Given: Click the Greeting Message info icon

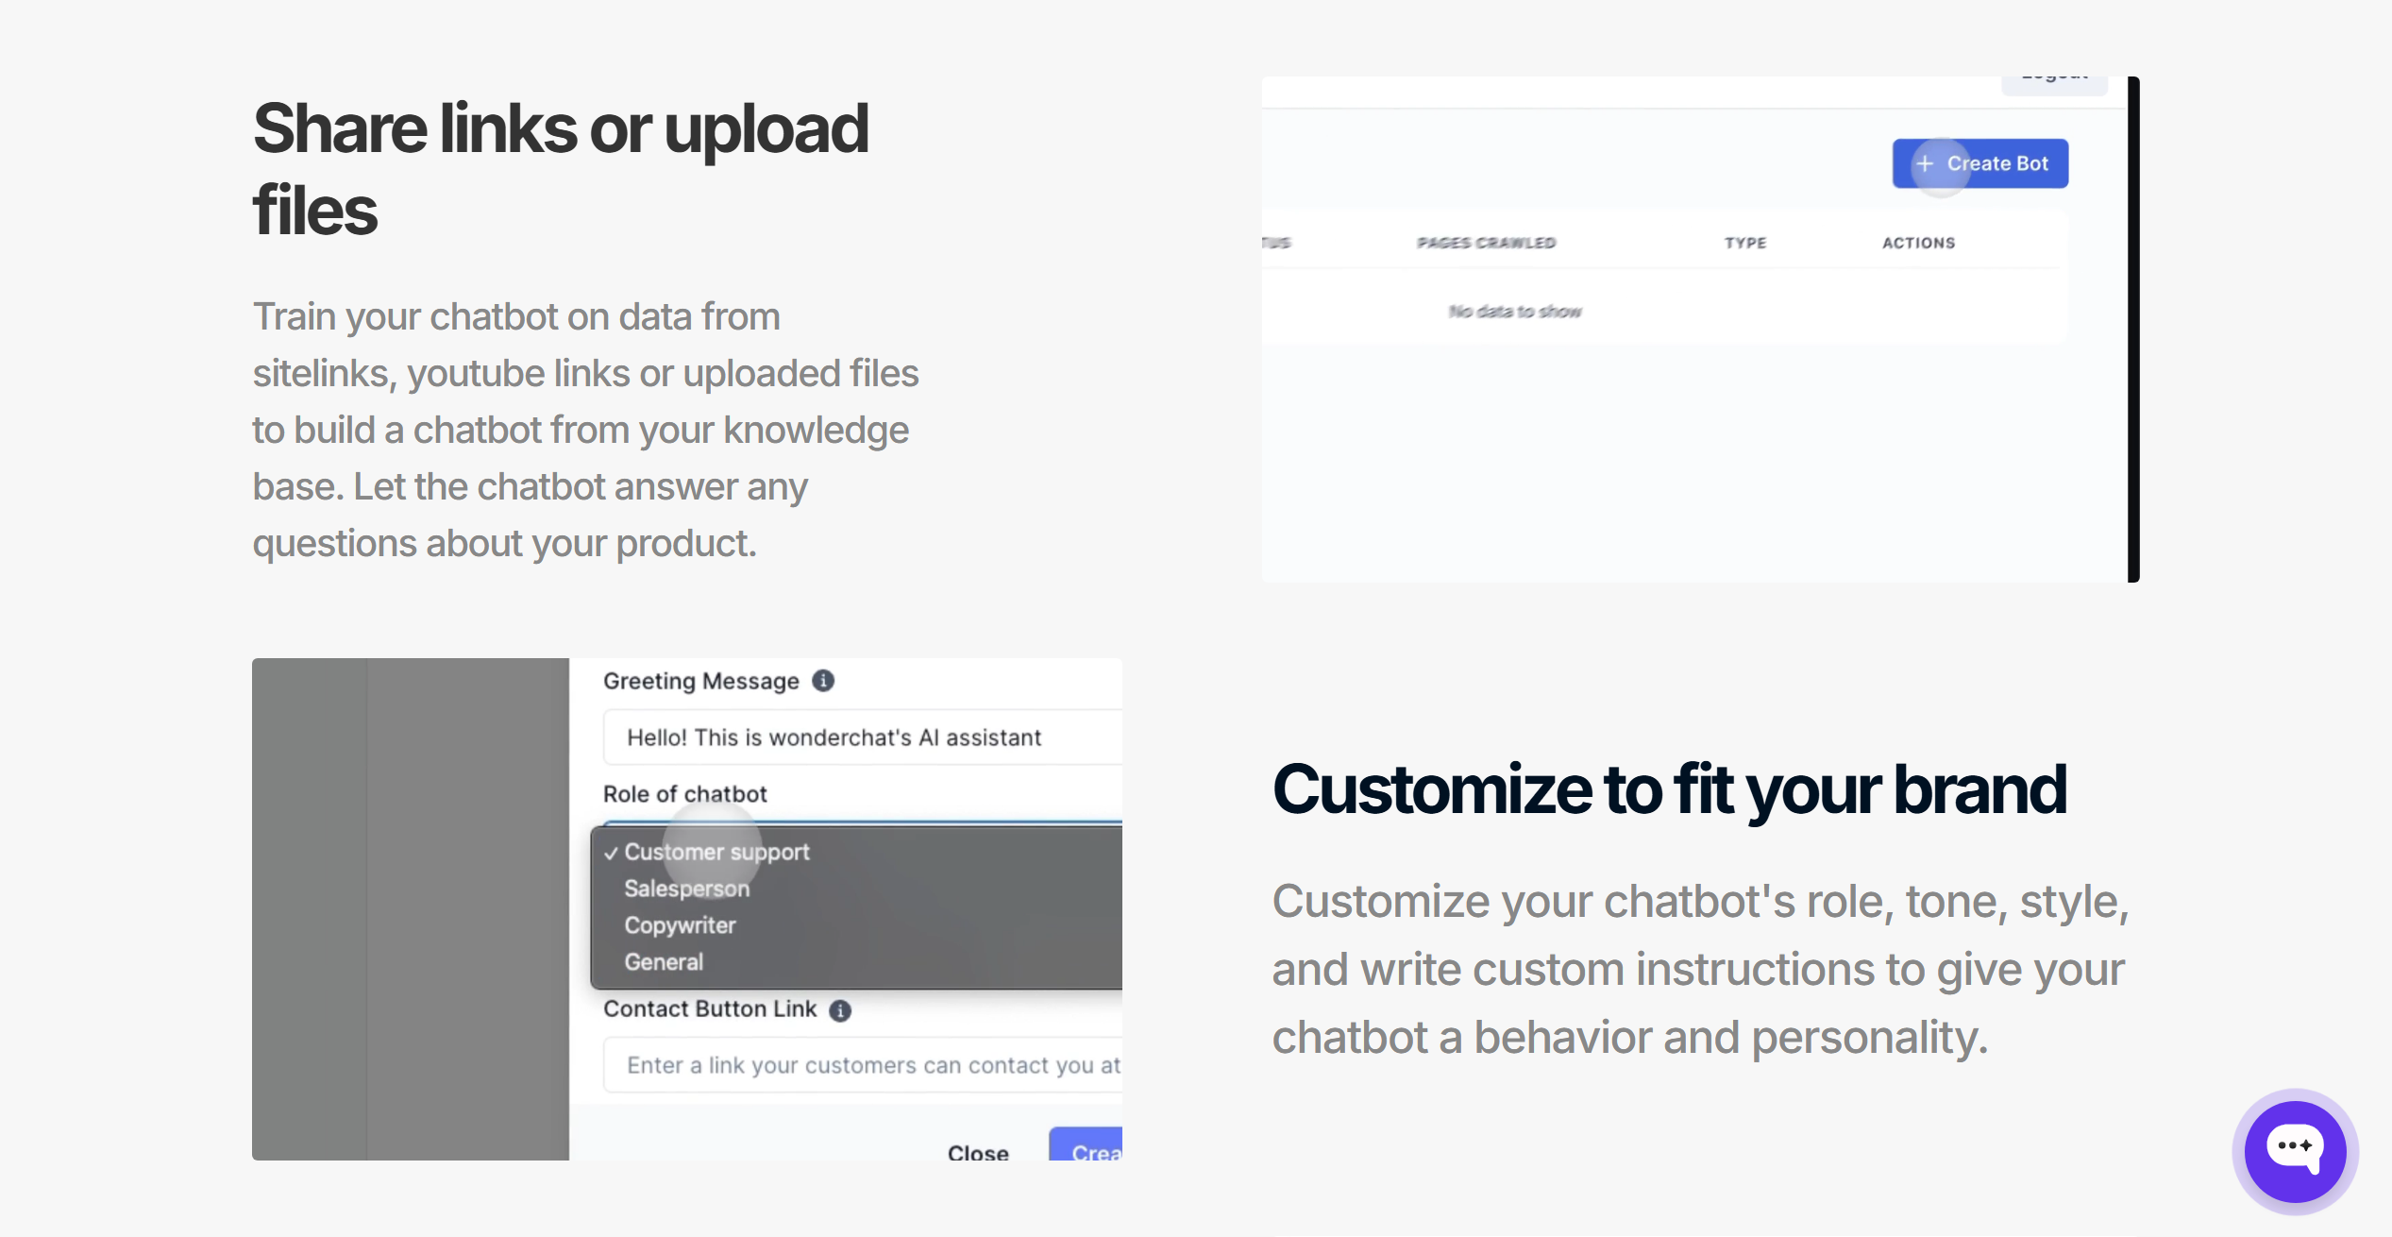Looking at the screenshot, I should (823, 681).
